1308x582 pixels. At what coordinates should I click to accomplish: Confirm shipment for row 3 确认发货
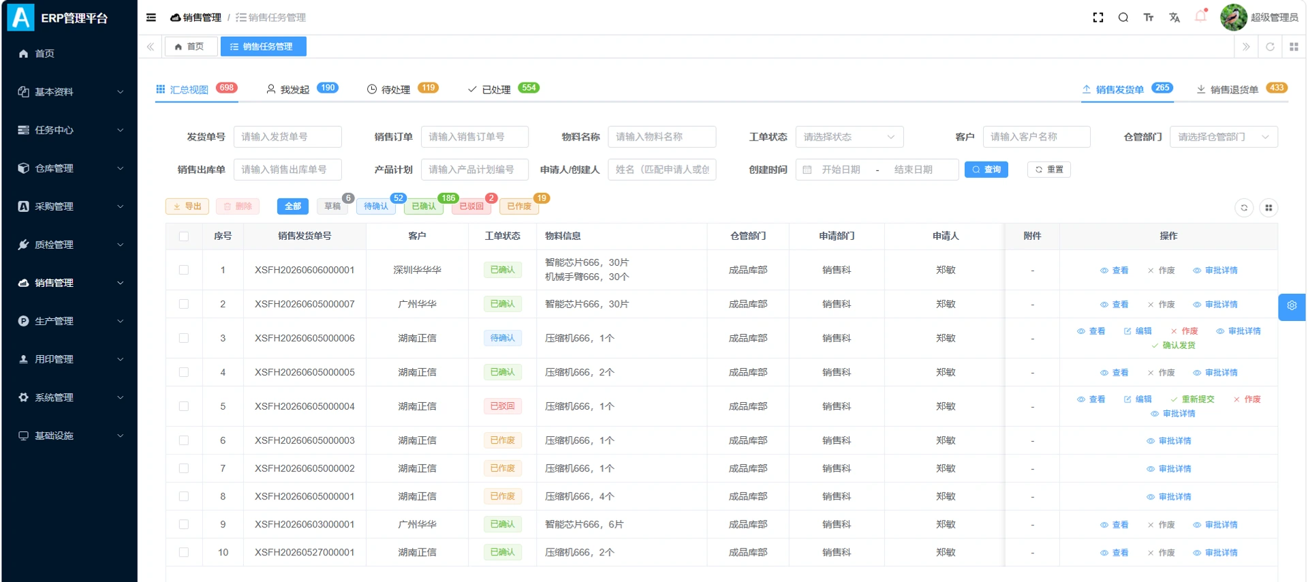click(1173, 346)
